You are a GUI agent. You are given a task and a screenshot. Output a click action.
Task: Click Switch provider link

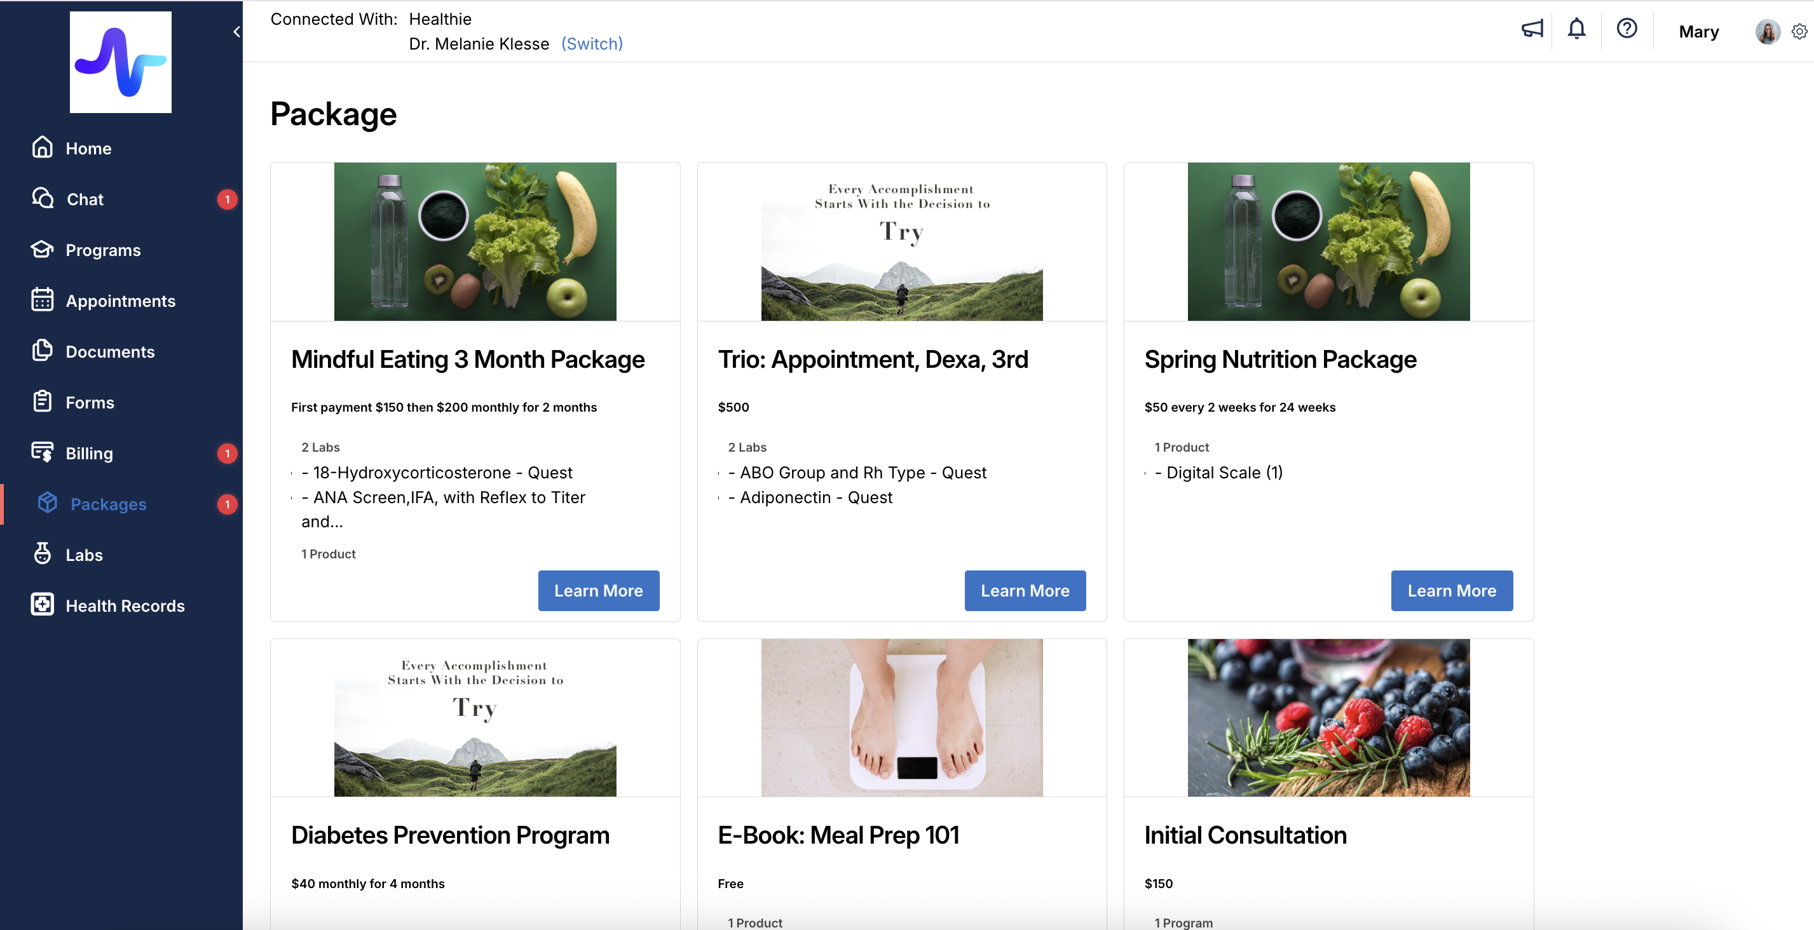(592, 44)
